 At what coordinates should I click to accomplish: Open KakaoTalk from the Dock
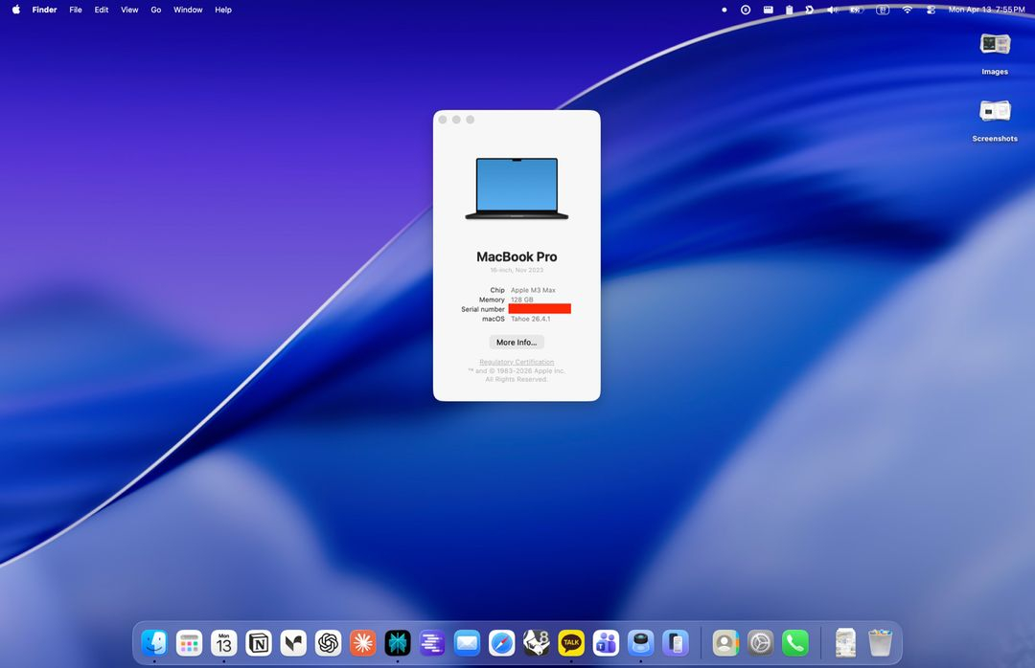click(x=571, y=642)
